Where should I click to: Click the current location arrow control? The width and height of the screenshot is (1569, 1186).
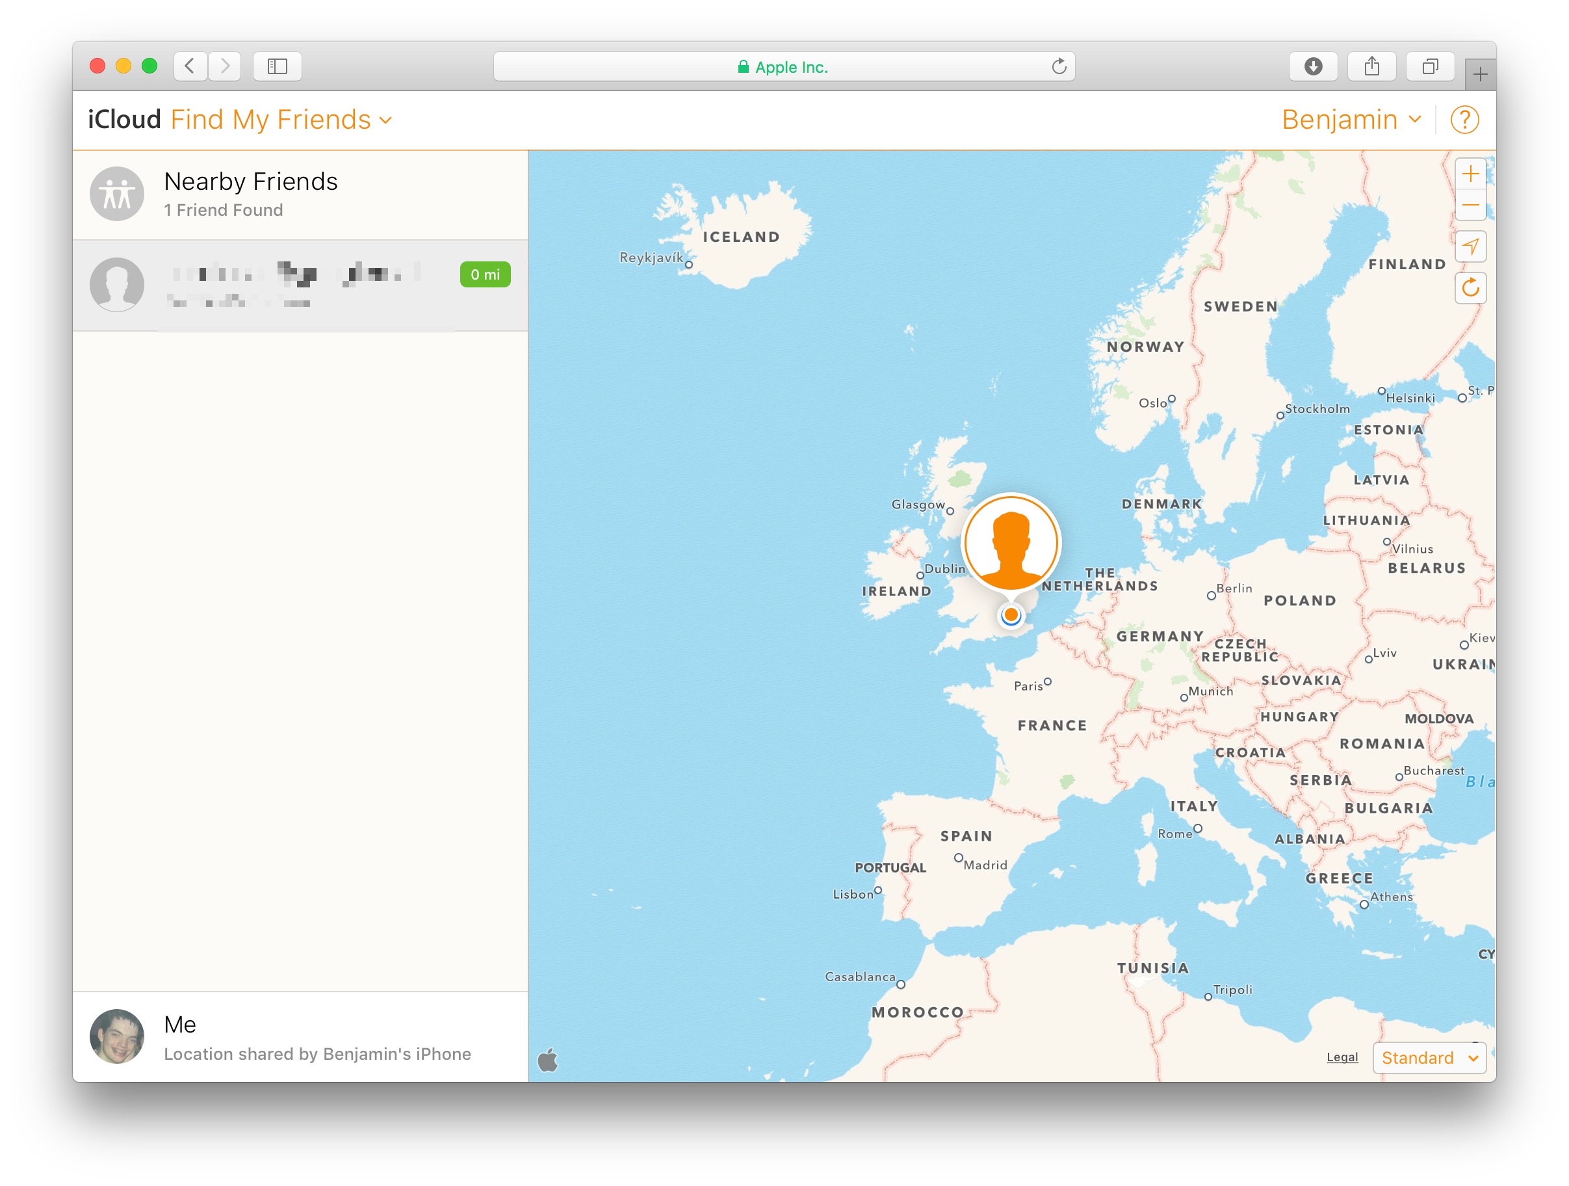click(1471, 246)
